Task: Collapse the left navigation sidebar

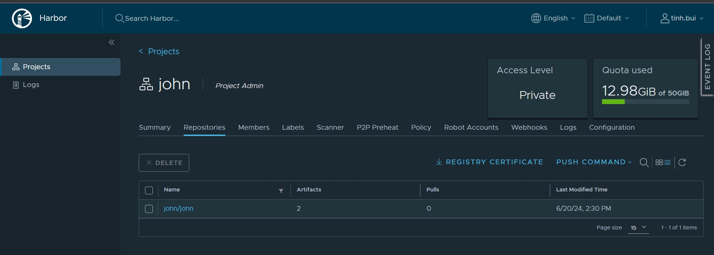Action: 112,42
